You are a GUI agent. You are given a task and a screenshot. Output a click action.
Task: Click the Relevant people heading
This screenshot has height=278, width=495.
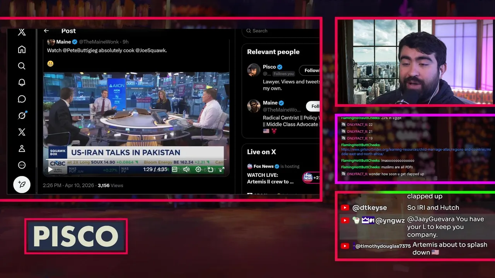[273, 52]
